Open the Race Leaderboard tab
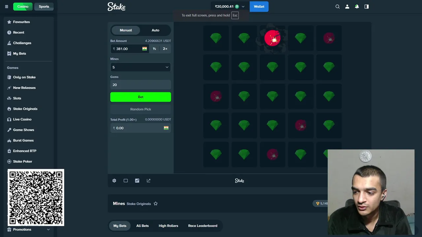 pyautogui.click(x=202, y=226)
